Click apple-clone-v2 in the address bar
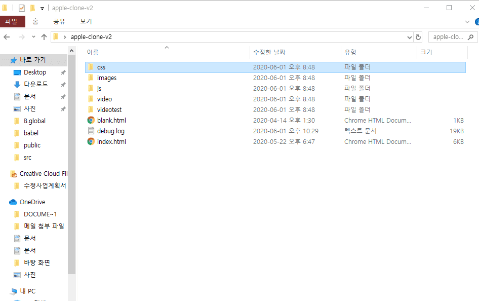The image size is (479, 301). [91, 37]
